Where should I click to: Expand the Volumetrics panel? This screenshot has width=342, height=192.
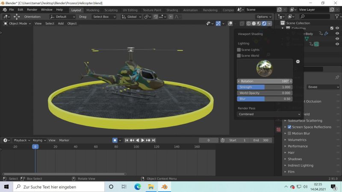click(297, 140)
